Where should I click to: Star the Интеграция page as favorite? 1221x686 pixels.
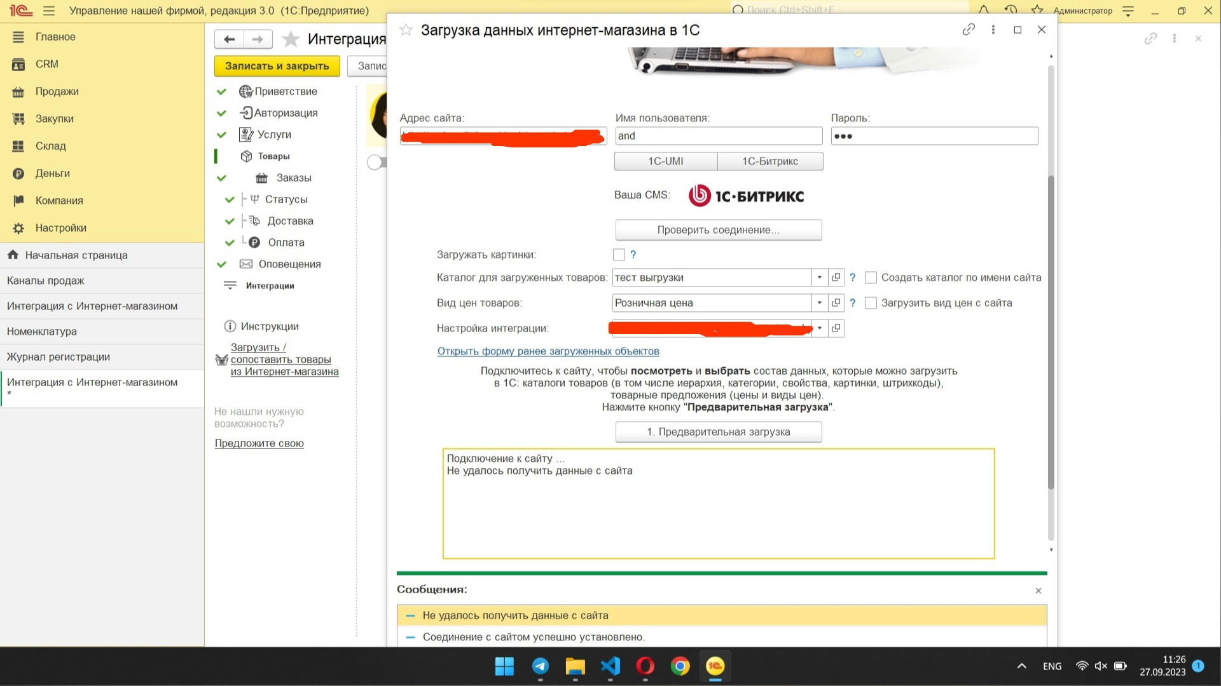[291, 39]
